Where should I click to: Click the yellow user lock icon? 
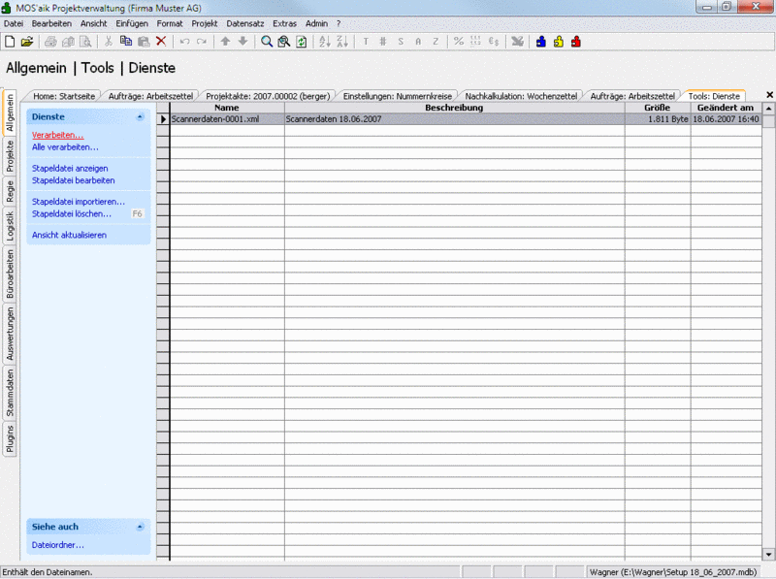click(x=559, y=42)
